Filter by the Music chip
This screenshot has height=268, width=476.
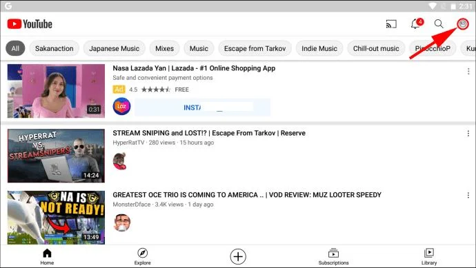199,48
